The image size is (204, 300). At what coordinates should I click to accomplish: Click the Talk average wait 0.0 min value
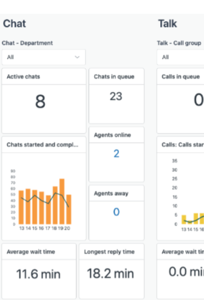pos(186,272)
